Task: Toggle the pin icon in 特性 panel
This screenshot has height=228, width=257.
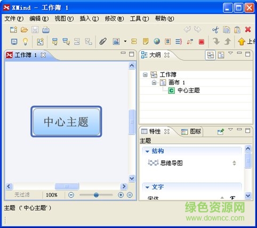Action: [221, 132]
